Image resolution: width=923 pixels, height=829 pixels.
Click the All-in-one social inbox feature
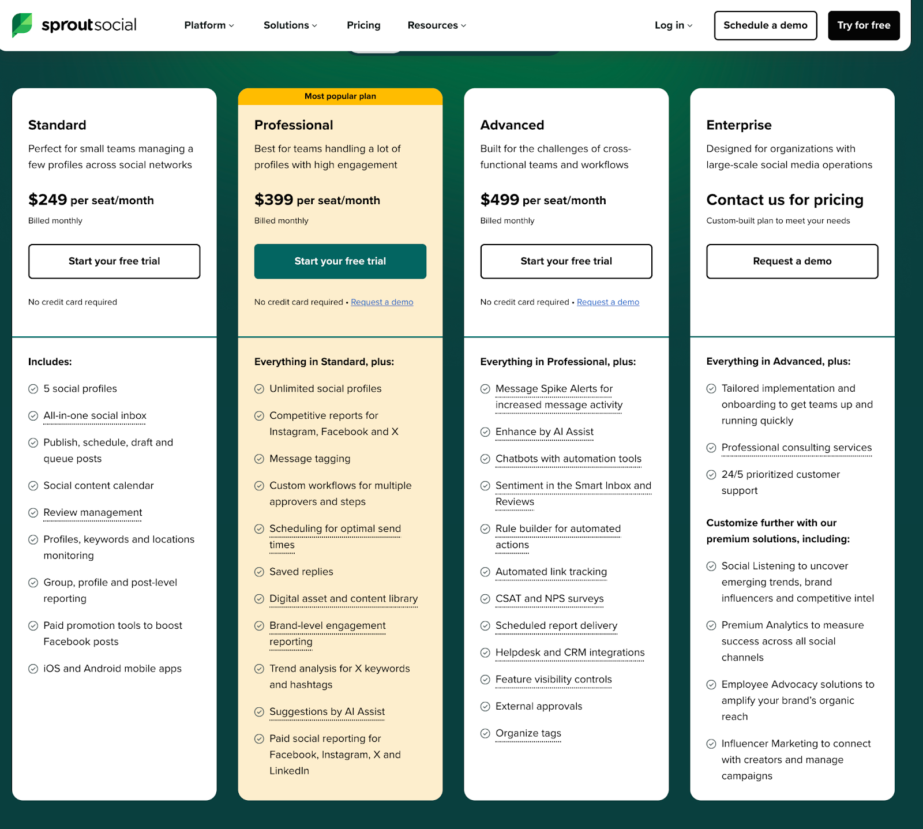point(95,416)
